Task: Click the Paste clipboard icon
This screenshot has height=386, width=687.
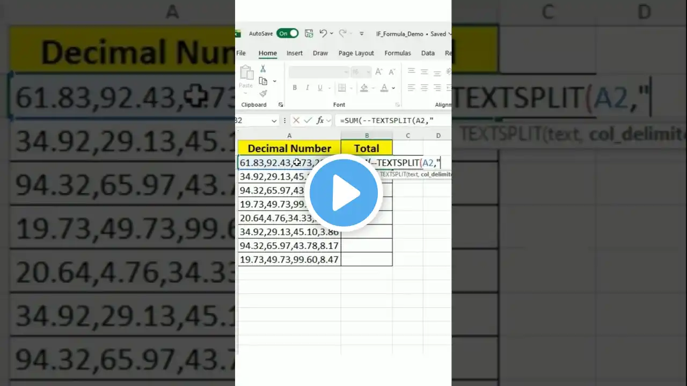Action: pos(246,73)
